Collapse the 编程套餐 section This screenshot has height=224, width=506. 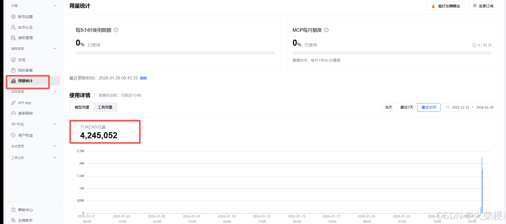click(x=54, y=49)
